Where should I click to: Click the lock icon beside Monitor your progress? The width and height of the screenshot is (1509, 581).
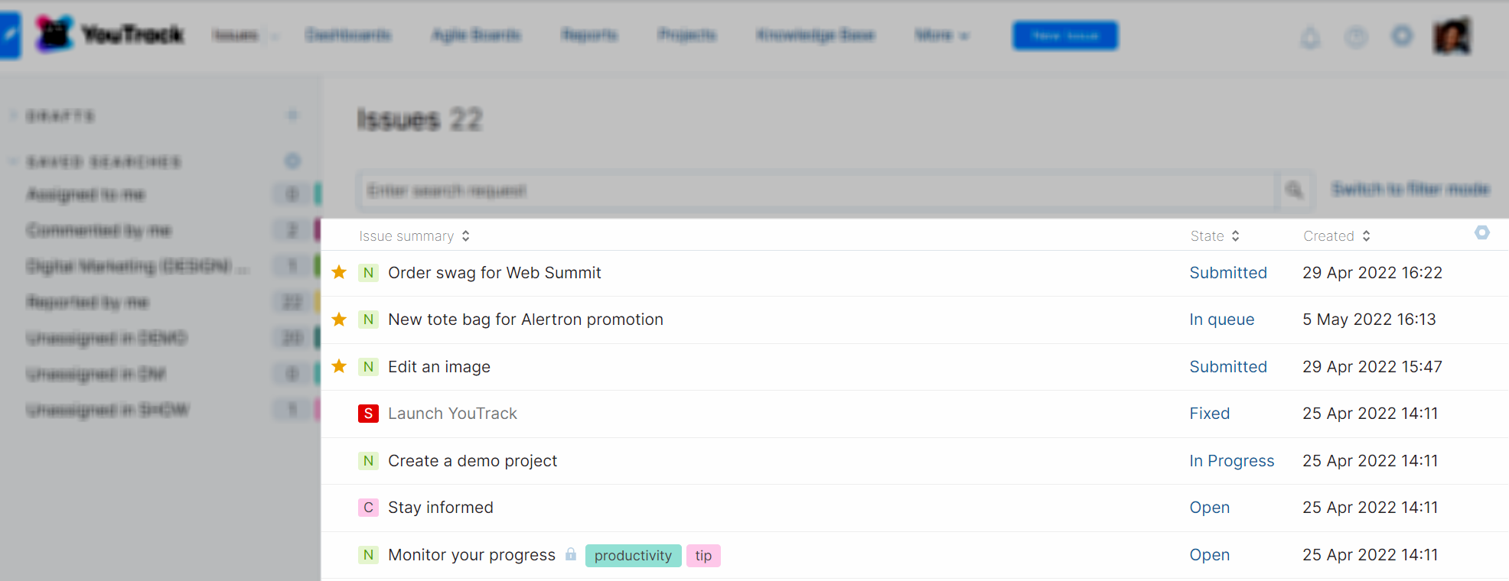(x=571, y=554)
